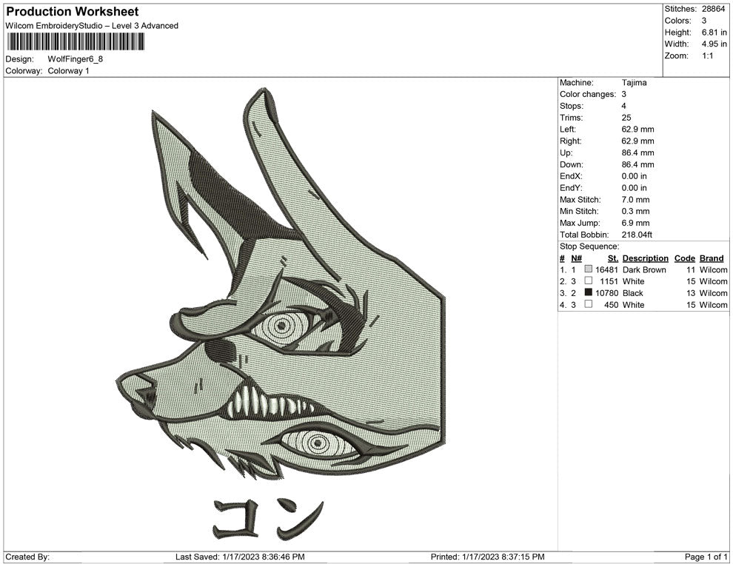The image size is (733, 564).
Task: Click the Zoom 1:1 setting
Action: point(709,54)
